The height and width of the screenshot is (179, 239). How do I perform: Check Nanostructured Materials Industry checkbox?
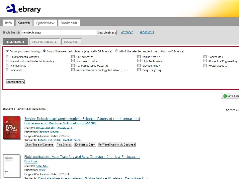tap(7, 61)
